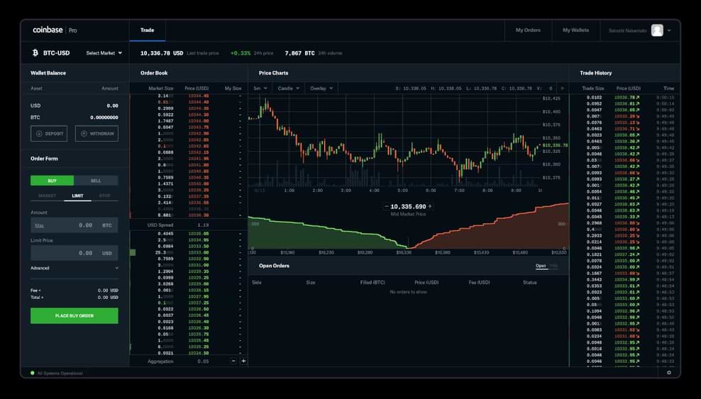Click the green All Systems Operational indicator
This screenshot has width=701, height=399.
pos(32,373)
